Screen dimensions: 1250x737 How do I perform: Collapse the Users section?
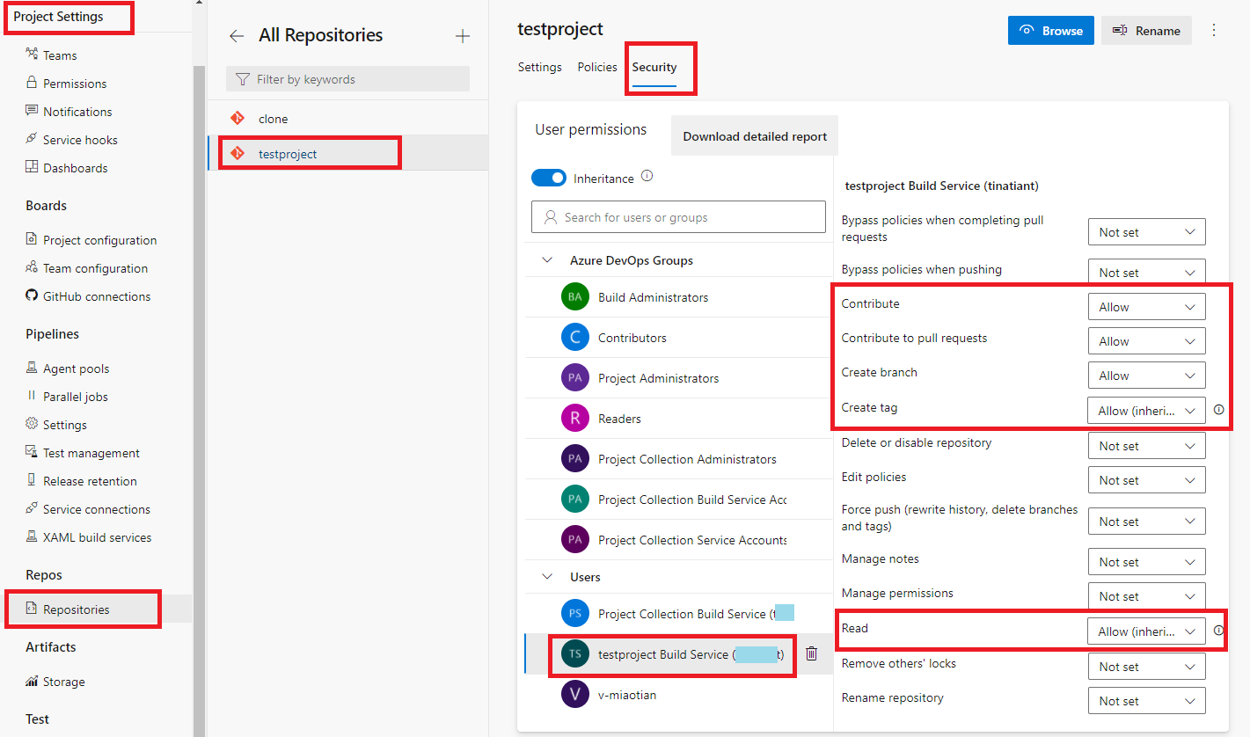pyautogui.click(x=547, y=577)
